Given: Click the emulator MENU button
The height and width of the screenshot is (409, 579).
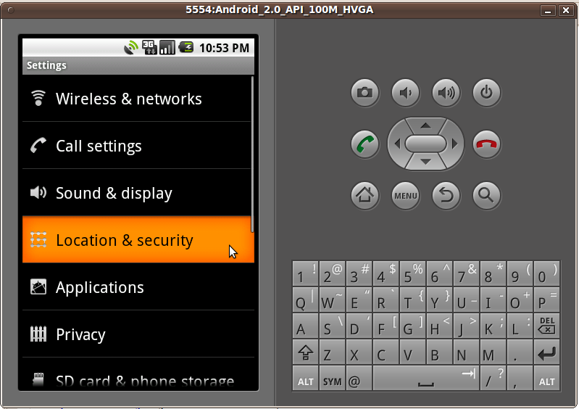Looking at the screenshot, I should point(406,196).
